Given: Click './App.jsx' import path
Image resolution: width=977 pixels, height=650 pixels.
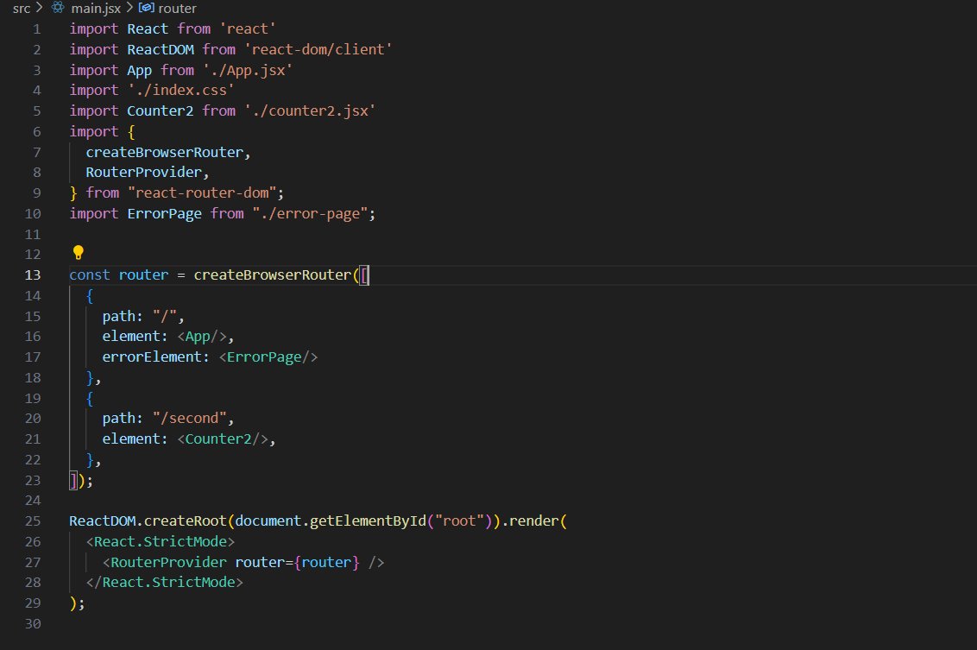Looking at the screenshot, I should pos(248,70).
